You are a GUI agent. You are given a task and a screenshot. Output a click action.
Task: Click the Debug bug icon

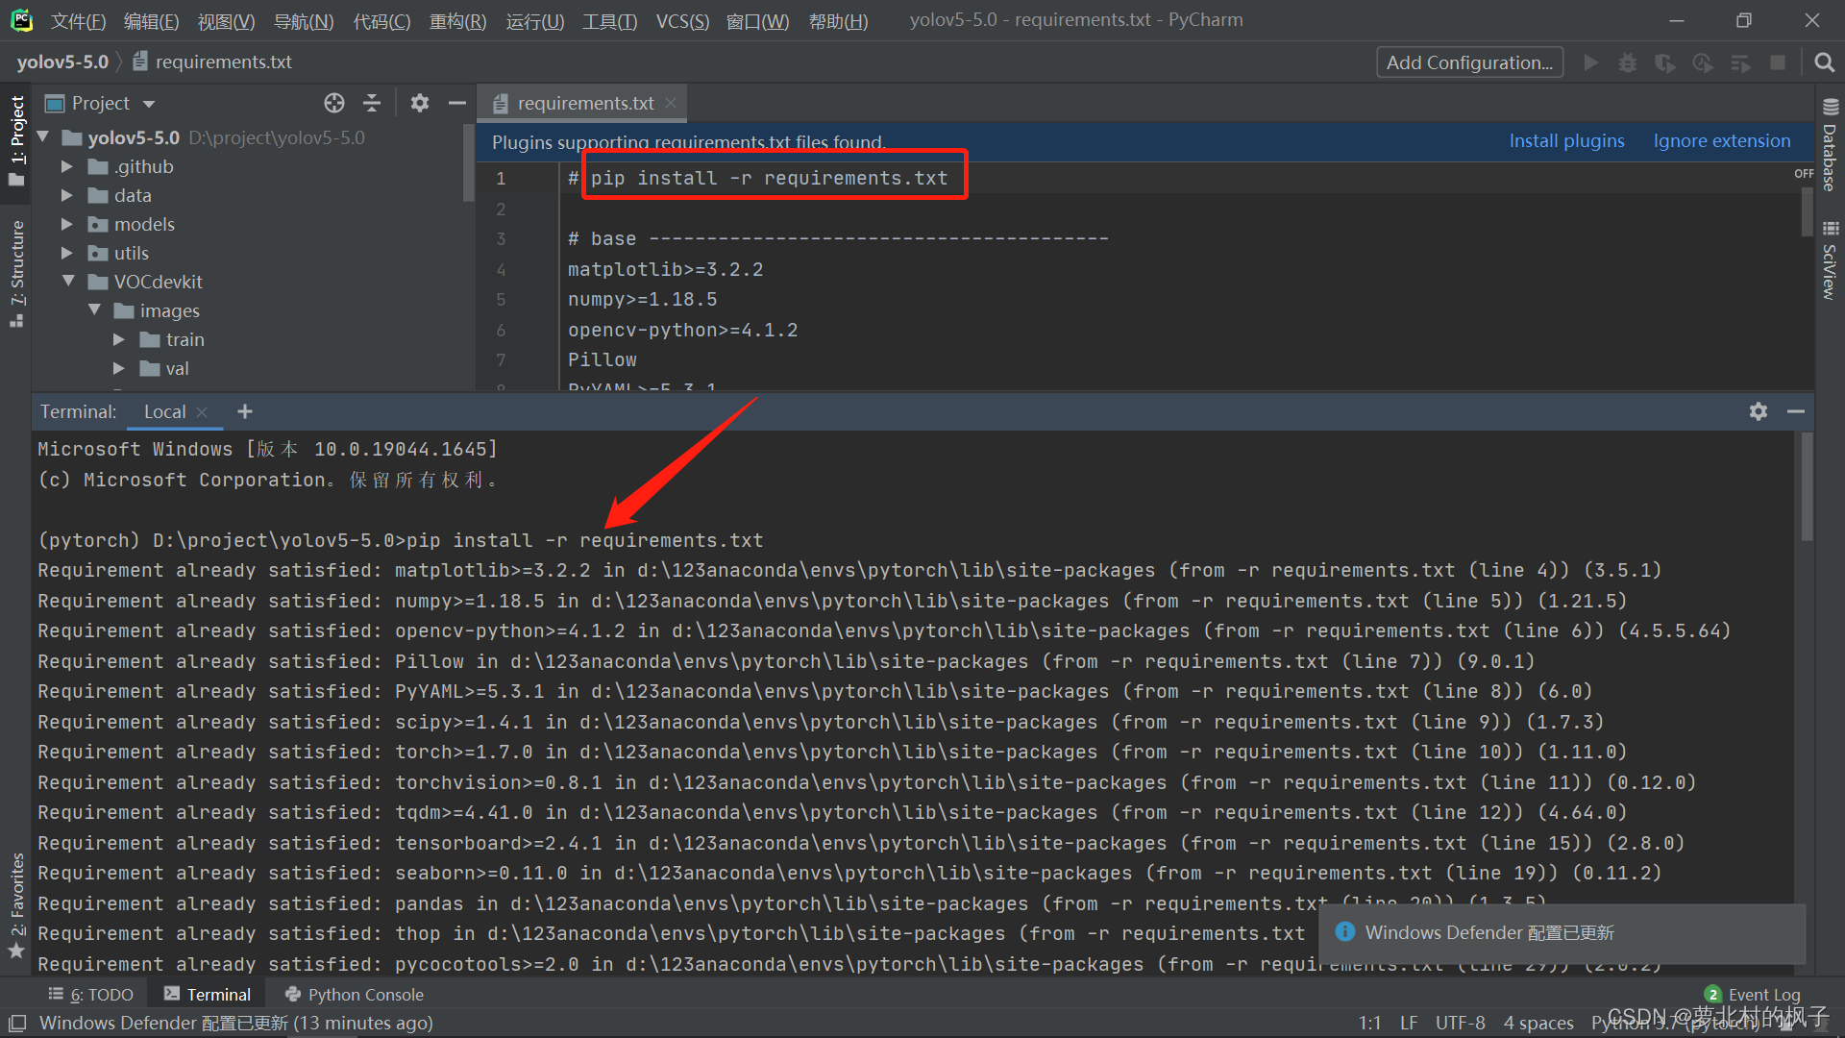1627,62
